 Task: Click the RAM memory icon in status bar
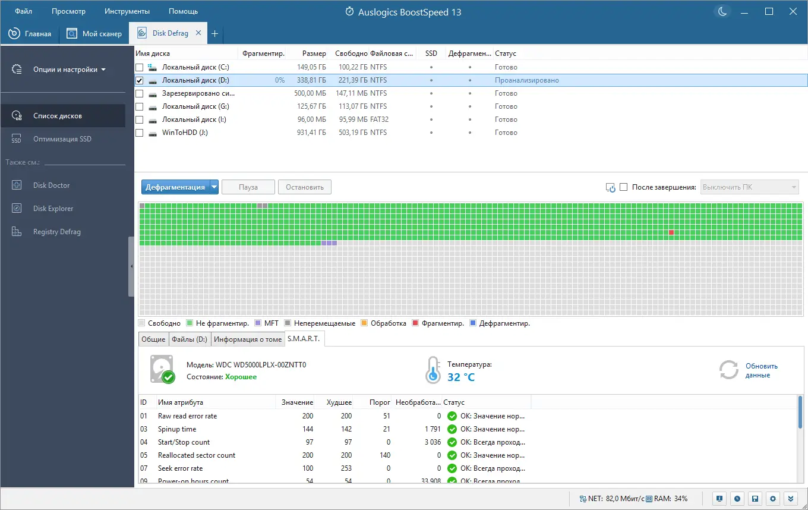coord(649,499)
